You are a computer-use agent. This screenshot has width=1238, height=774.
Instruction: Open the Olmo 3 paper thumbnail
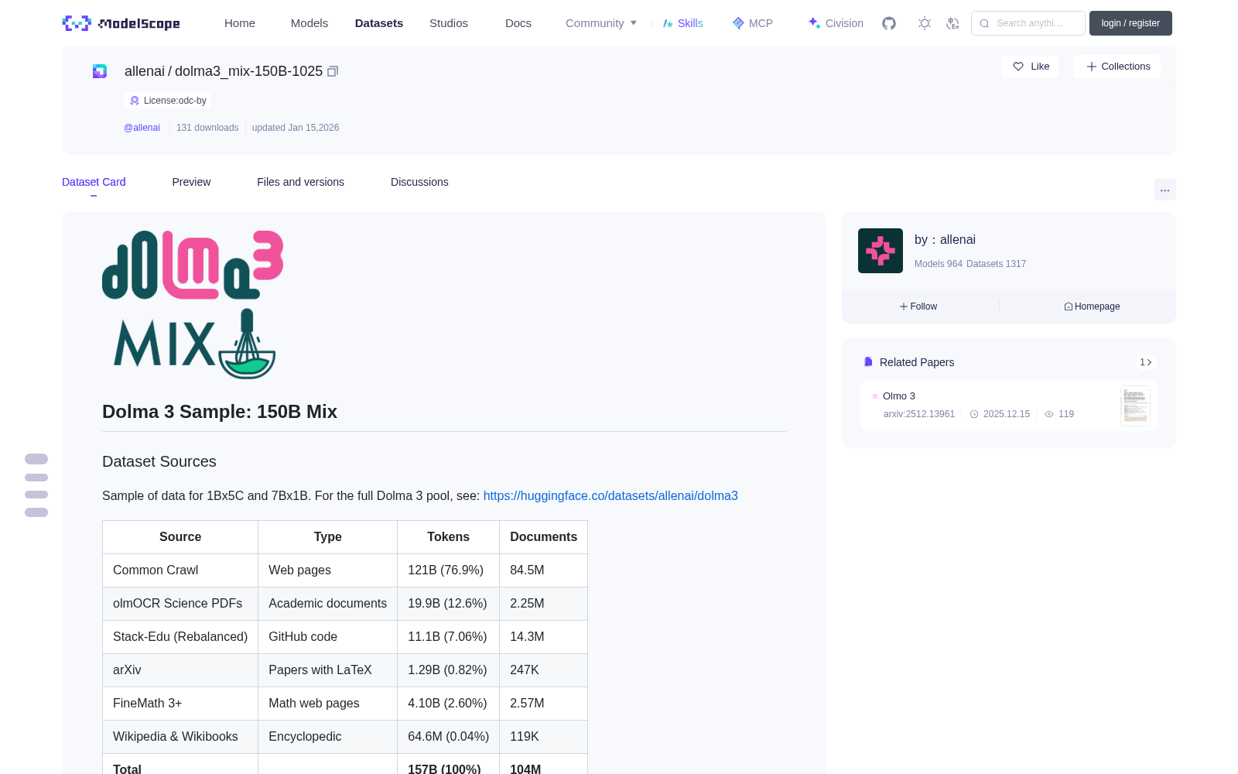click(x=1135, y=406)
